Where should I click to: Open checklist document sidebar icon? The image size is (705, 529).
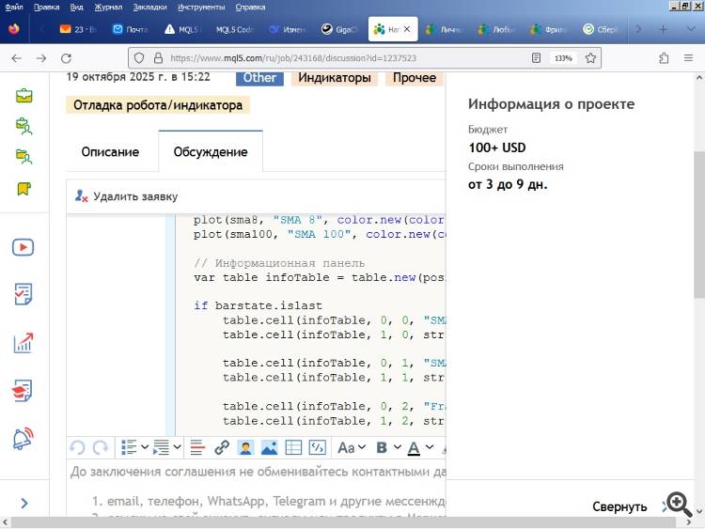(x=23, y=294)
